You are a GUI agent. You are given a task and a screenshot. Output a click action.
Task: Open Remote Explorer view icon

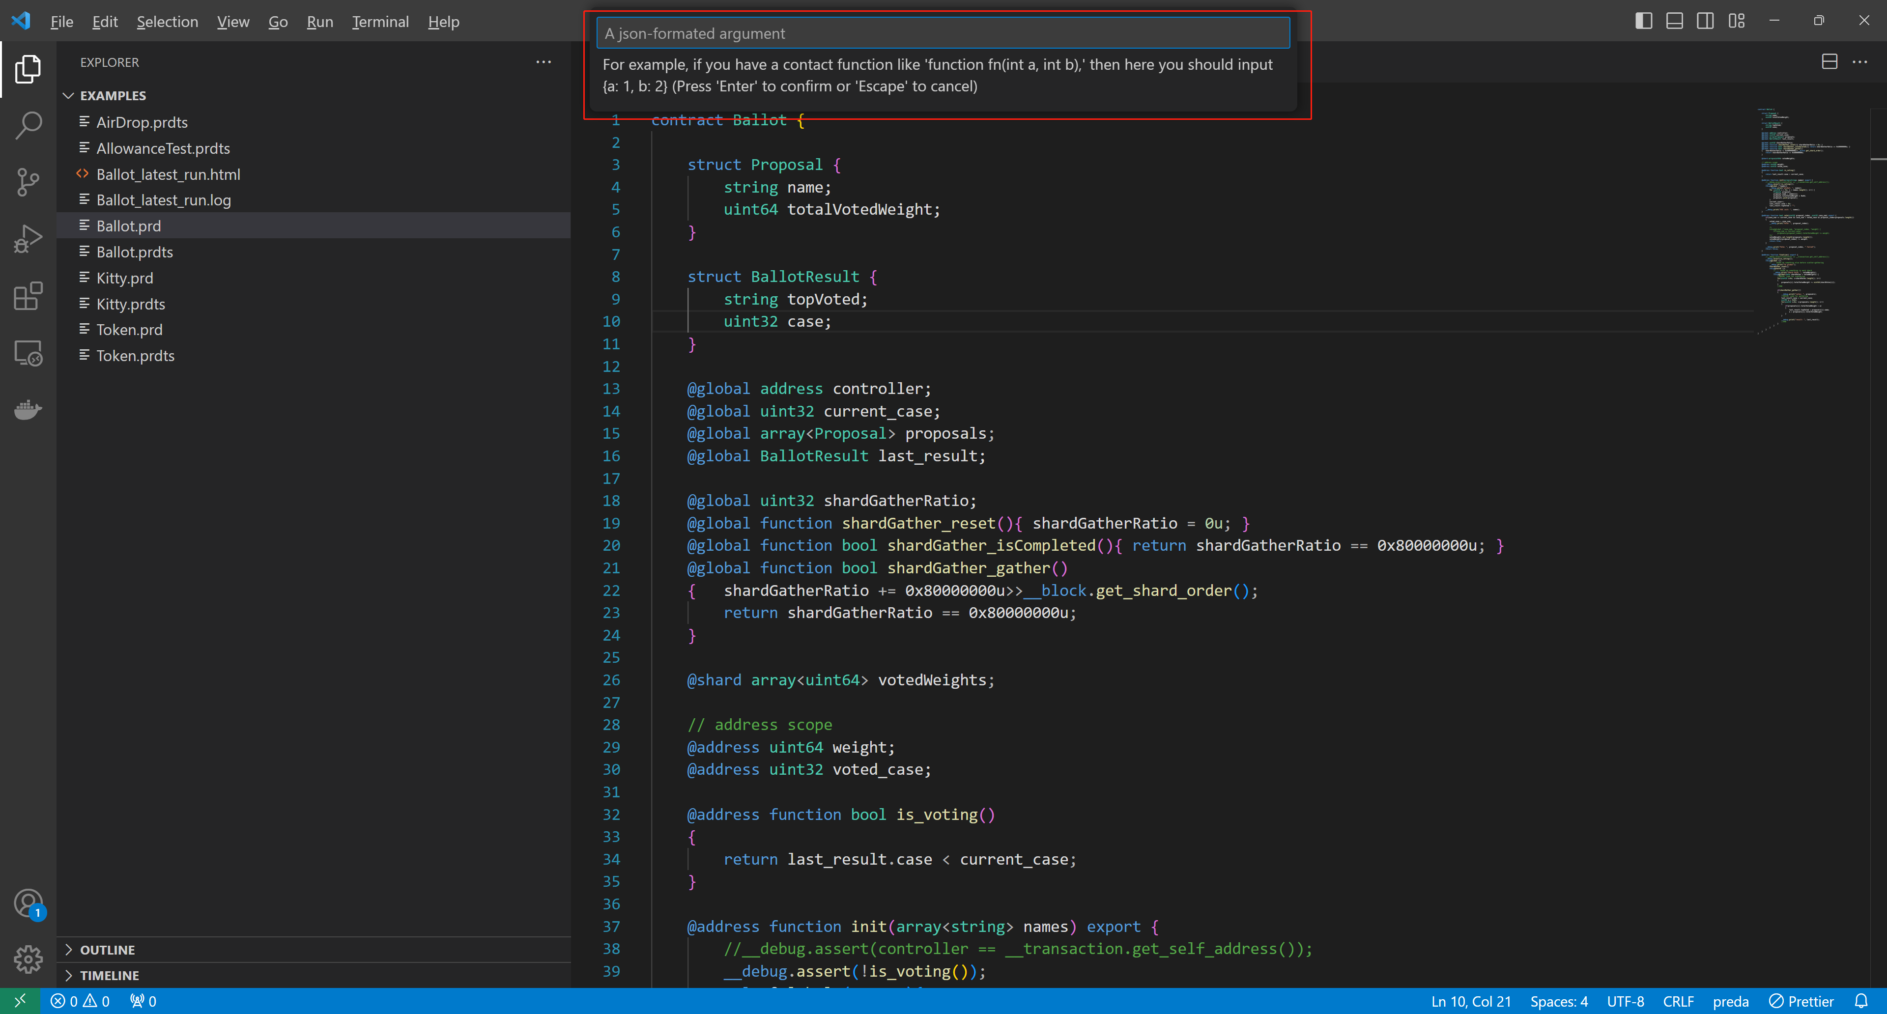[x=28, y=353]
